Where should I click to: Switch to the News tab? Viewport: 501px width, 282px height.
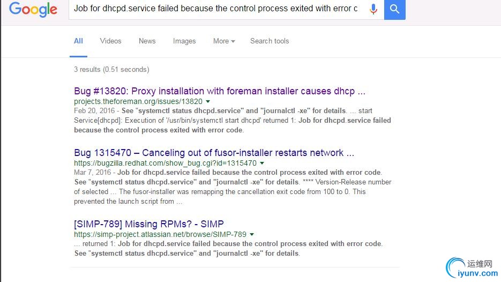[147, 41]
